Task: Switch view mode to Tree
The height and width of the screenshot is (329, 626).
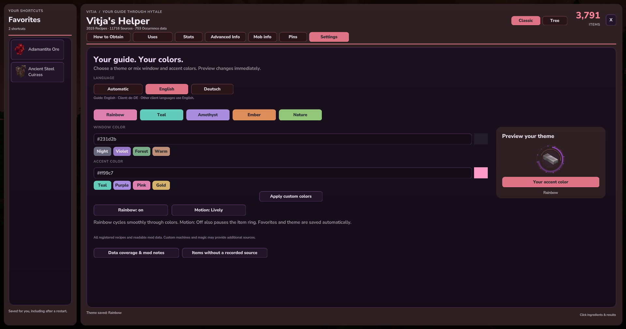Action: pyautogui.click(x=555, y=21)
